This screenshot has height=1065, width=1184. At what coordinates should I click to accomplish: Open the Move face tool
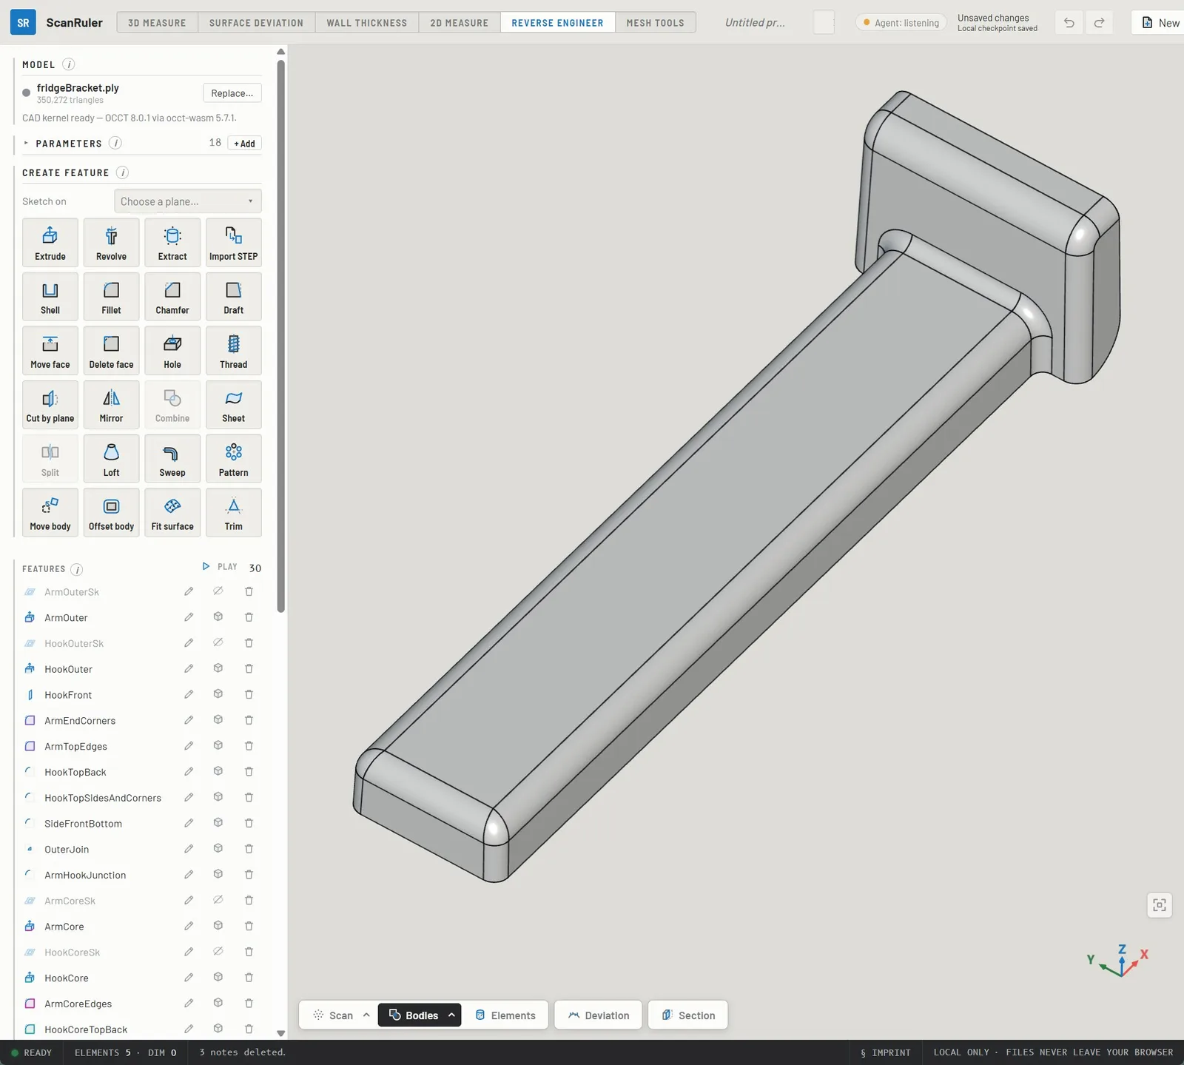pyautogui.click(x=50, y=351)
